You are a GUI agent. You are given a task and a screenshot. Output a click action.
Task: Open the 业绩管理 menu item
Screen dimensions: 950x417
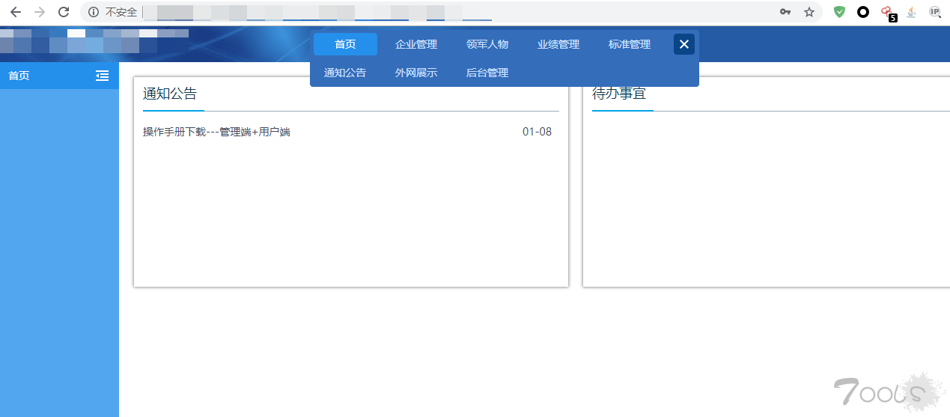(558, 44)
